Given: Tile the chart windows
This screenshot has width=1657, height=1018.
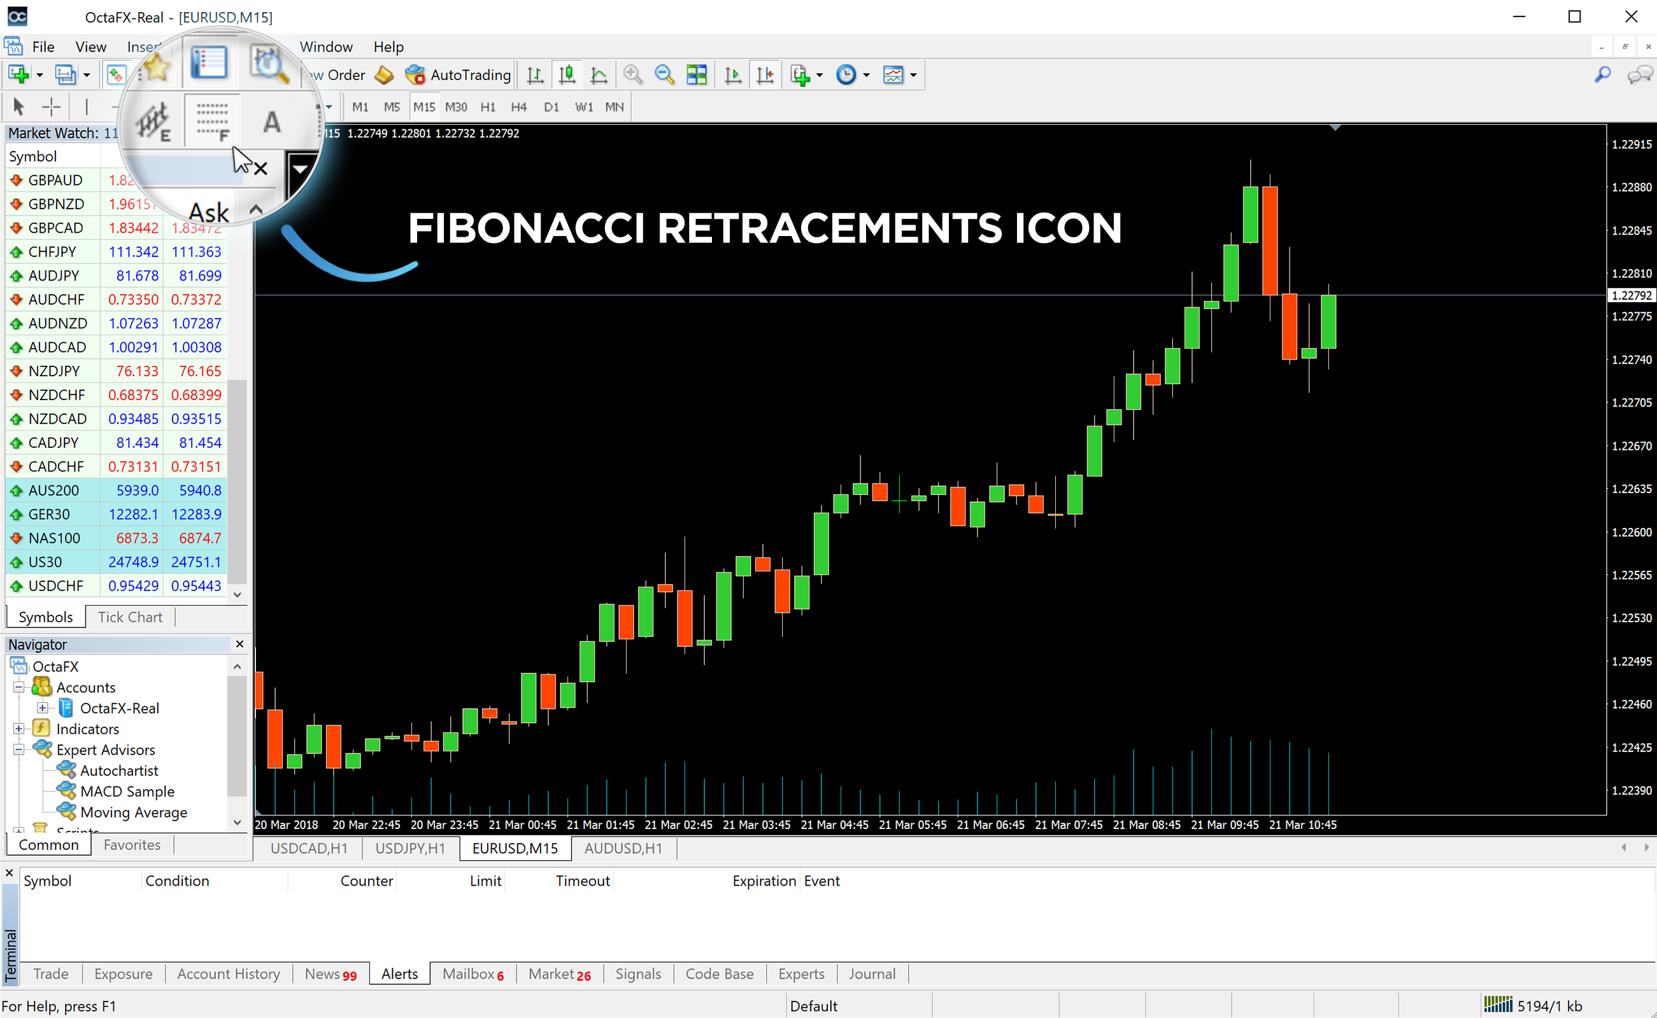Looking at the screenshot, I should click(697, 74).
